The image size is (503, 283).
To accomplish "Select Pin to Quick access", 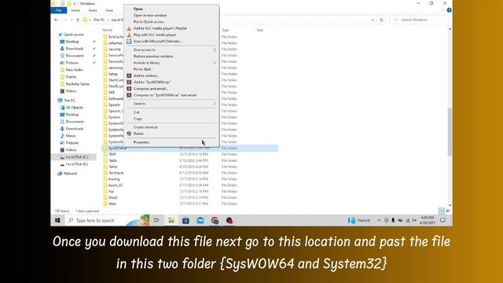I will [149, 22].
